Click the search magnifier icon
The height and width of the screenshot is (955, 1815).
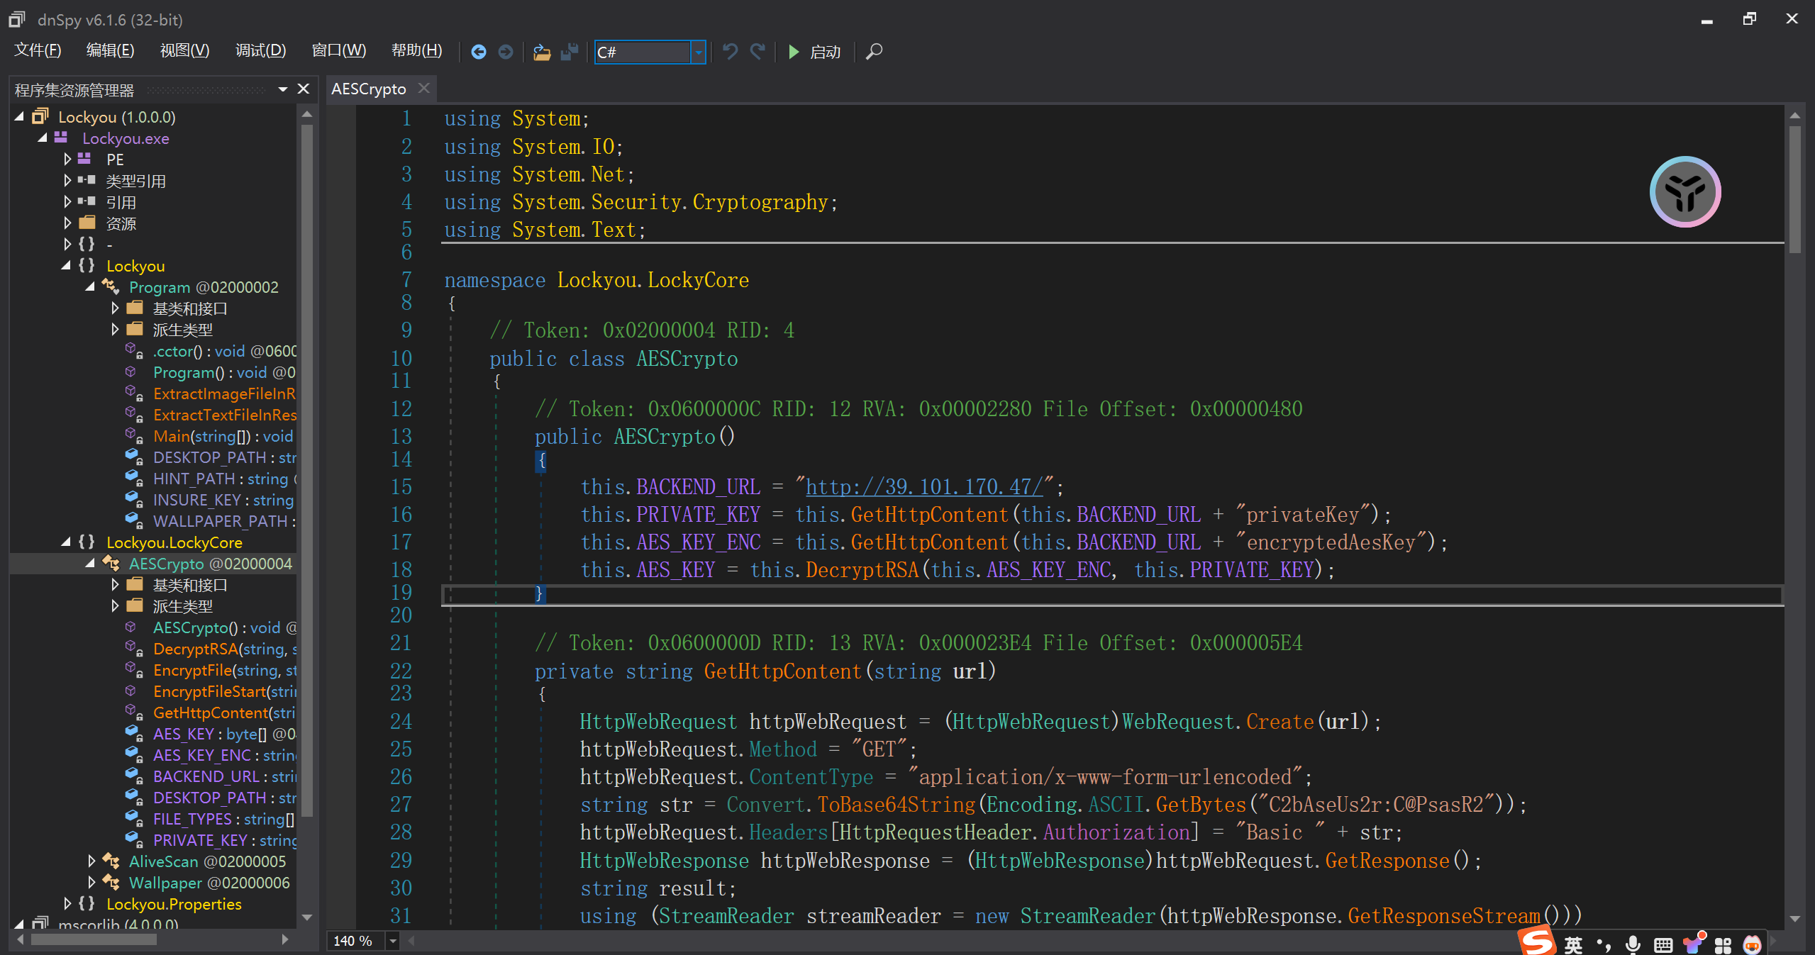click(875, 52)
